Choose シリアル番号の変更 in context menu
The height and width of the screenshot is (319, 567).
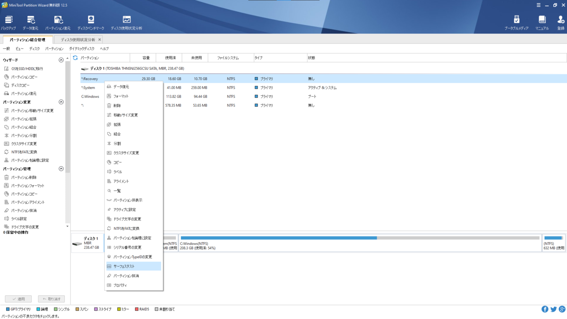134,247
